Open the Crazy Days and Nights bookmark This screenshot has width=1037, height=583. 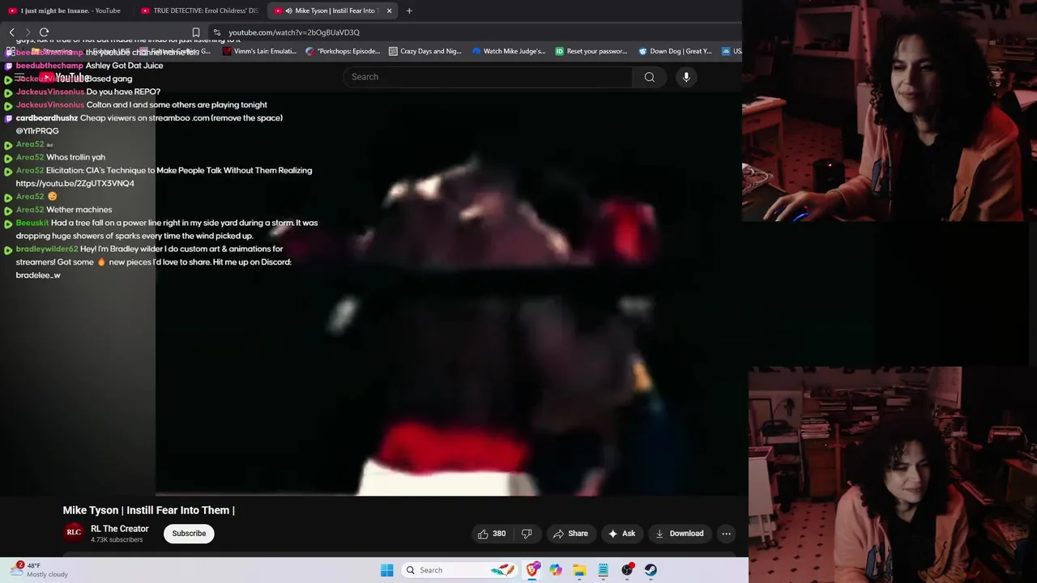[425, 51]
